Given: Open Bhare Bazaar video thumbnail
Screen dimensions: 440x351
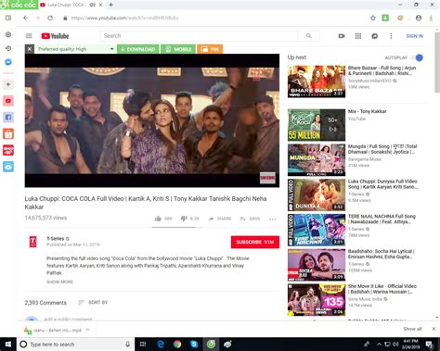Looking at the screenshot, I should [317, 81].
